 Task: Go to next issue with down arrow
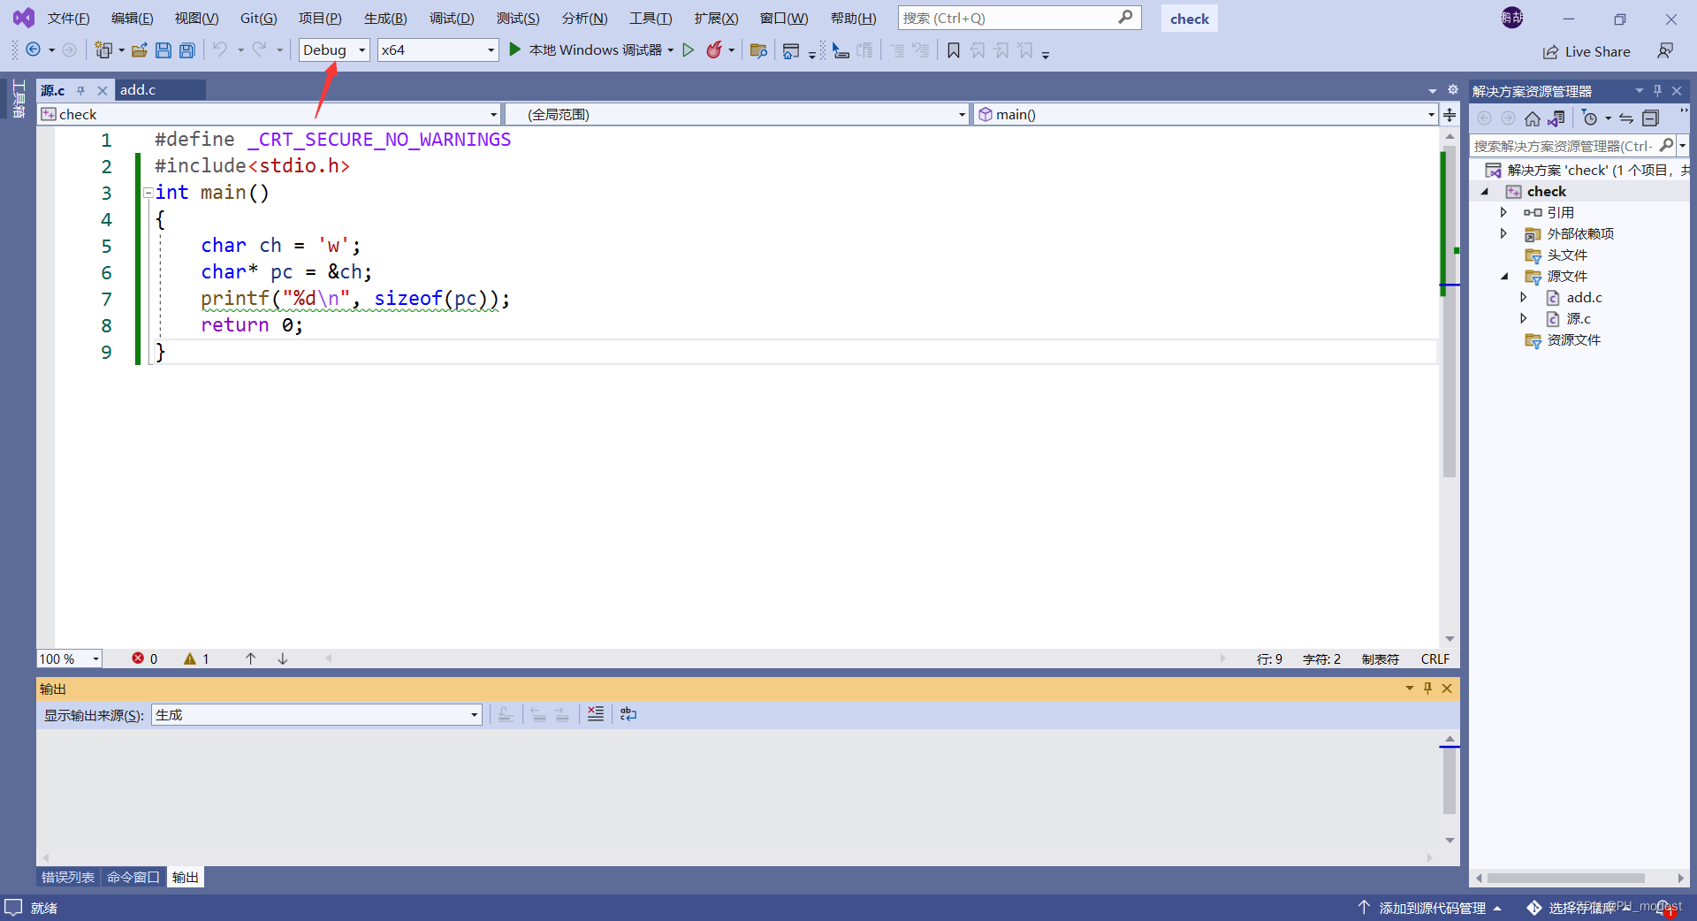coord(283,658)
